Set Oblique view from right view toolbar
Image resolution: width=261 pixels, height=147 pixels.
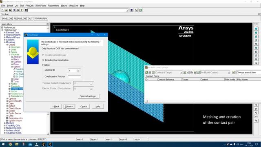click(256, 33)
